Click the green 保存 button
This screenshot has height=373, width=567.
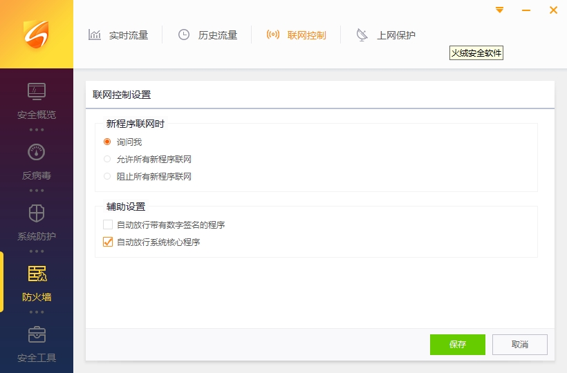(457, 344)
